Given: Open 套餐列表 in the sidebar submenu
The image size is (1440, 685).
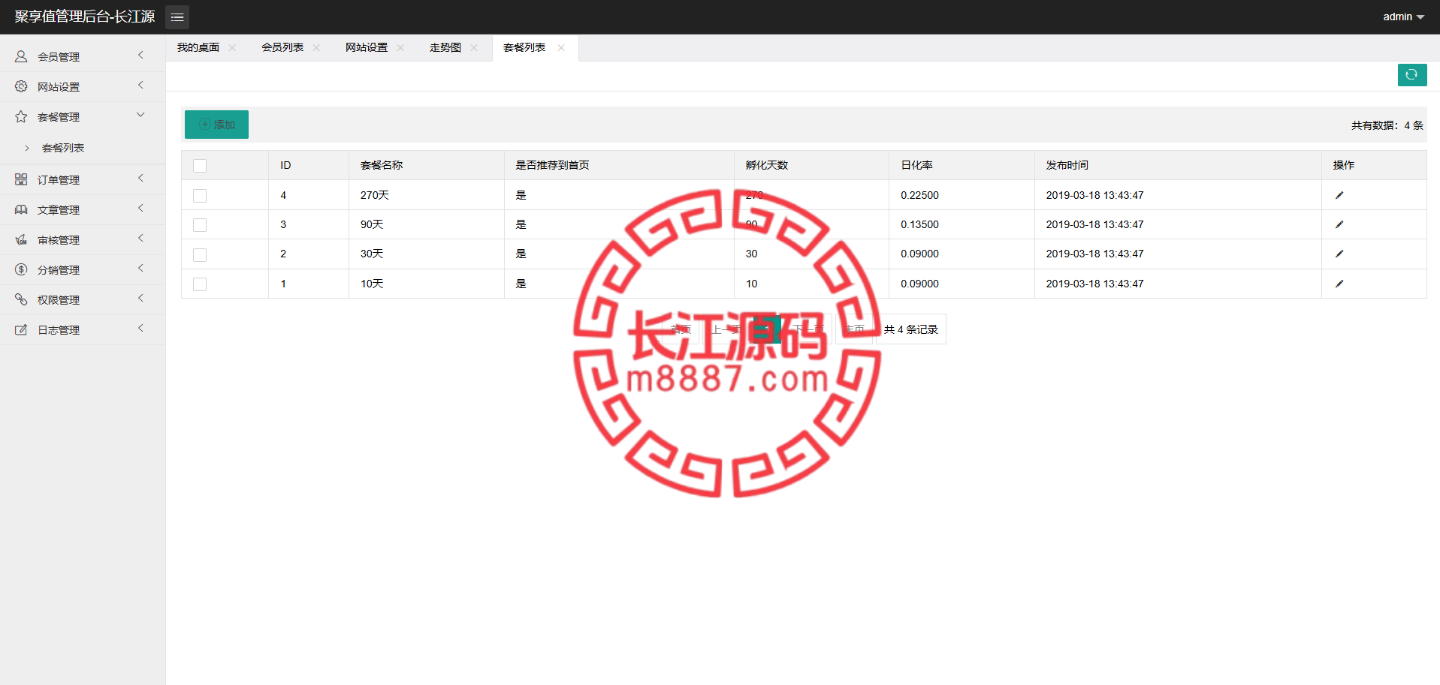Looking at the screenshot, I should pos(63,148).
